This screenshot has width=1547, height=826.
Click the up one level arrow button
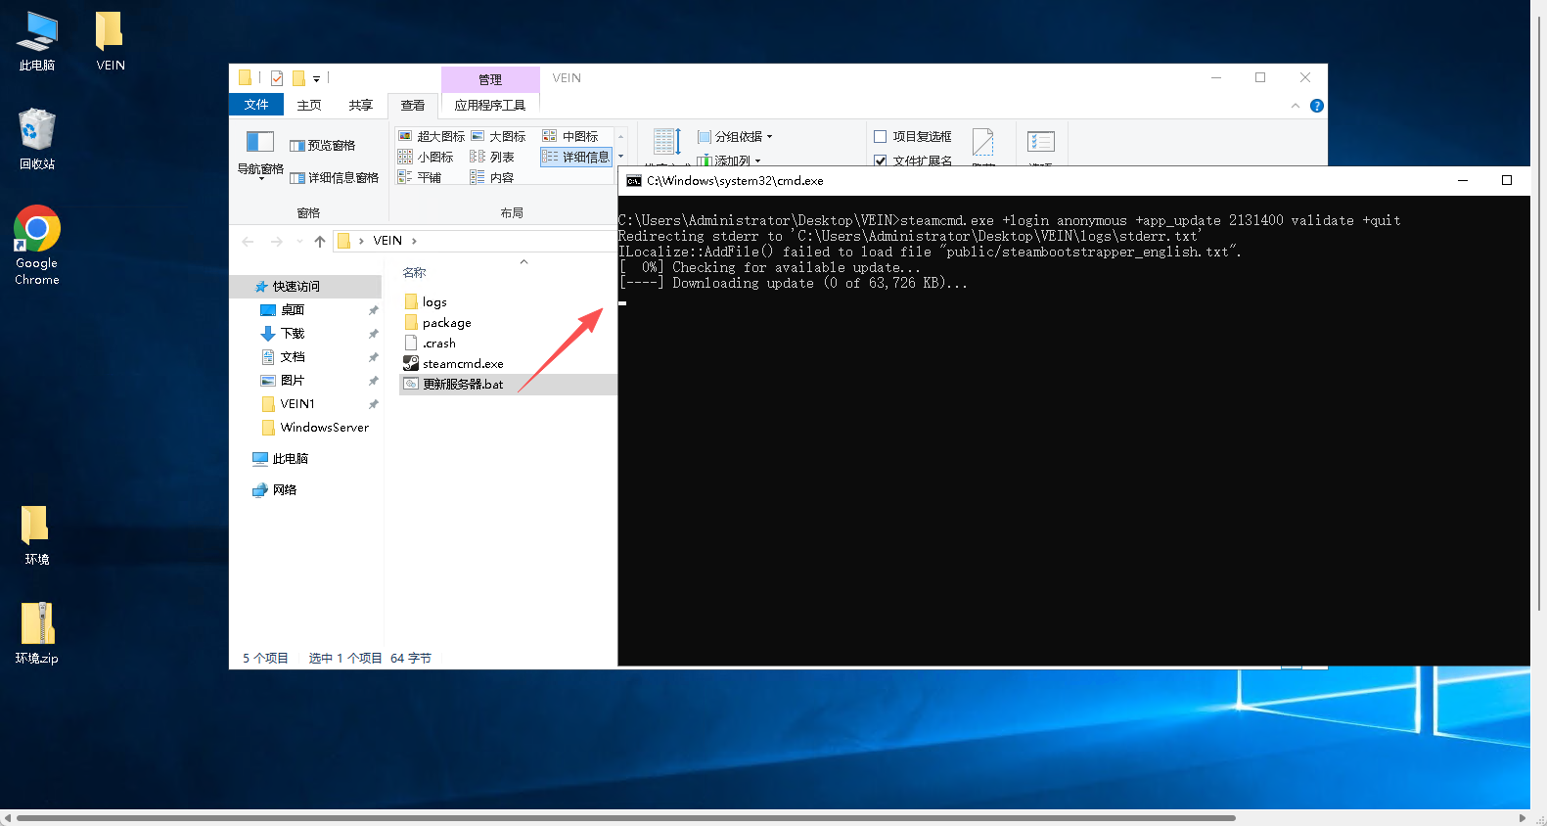[320, 242]
